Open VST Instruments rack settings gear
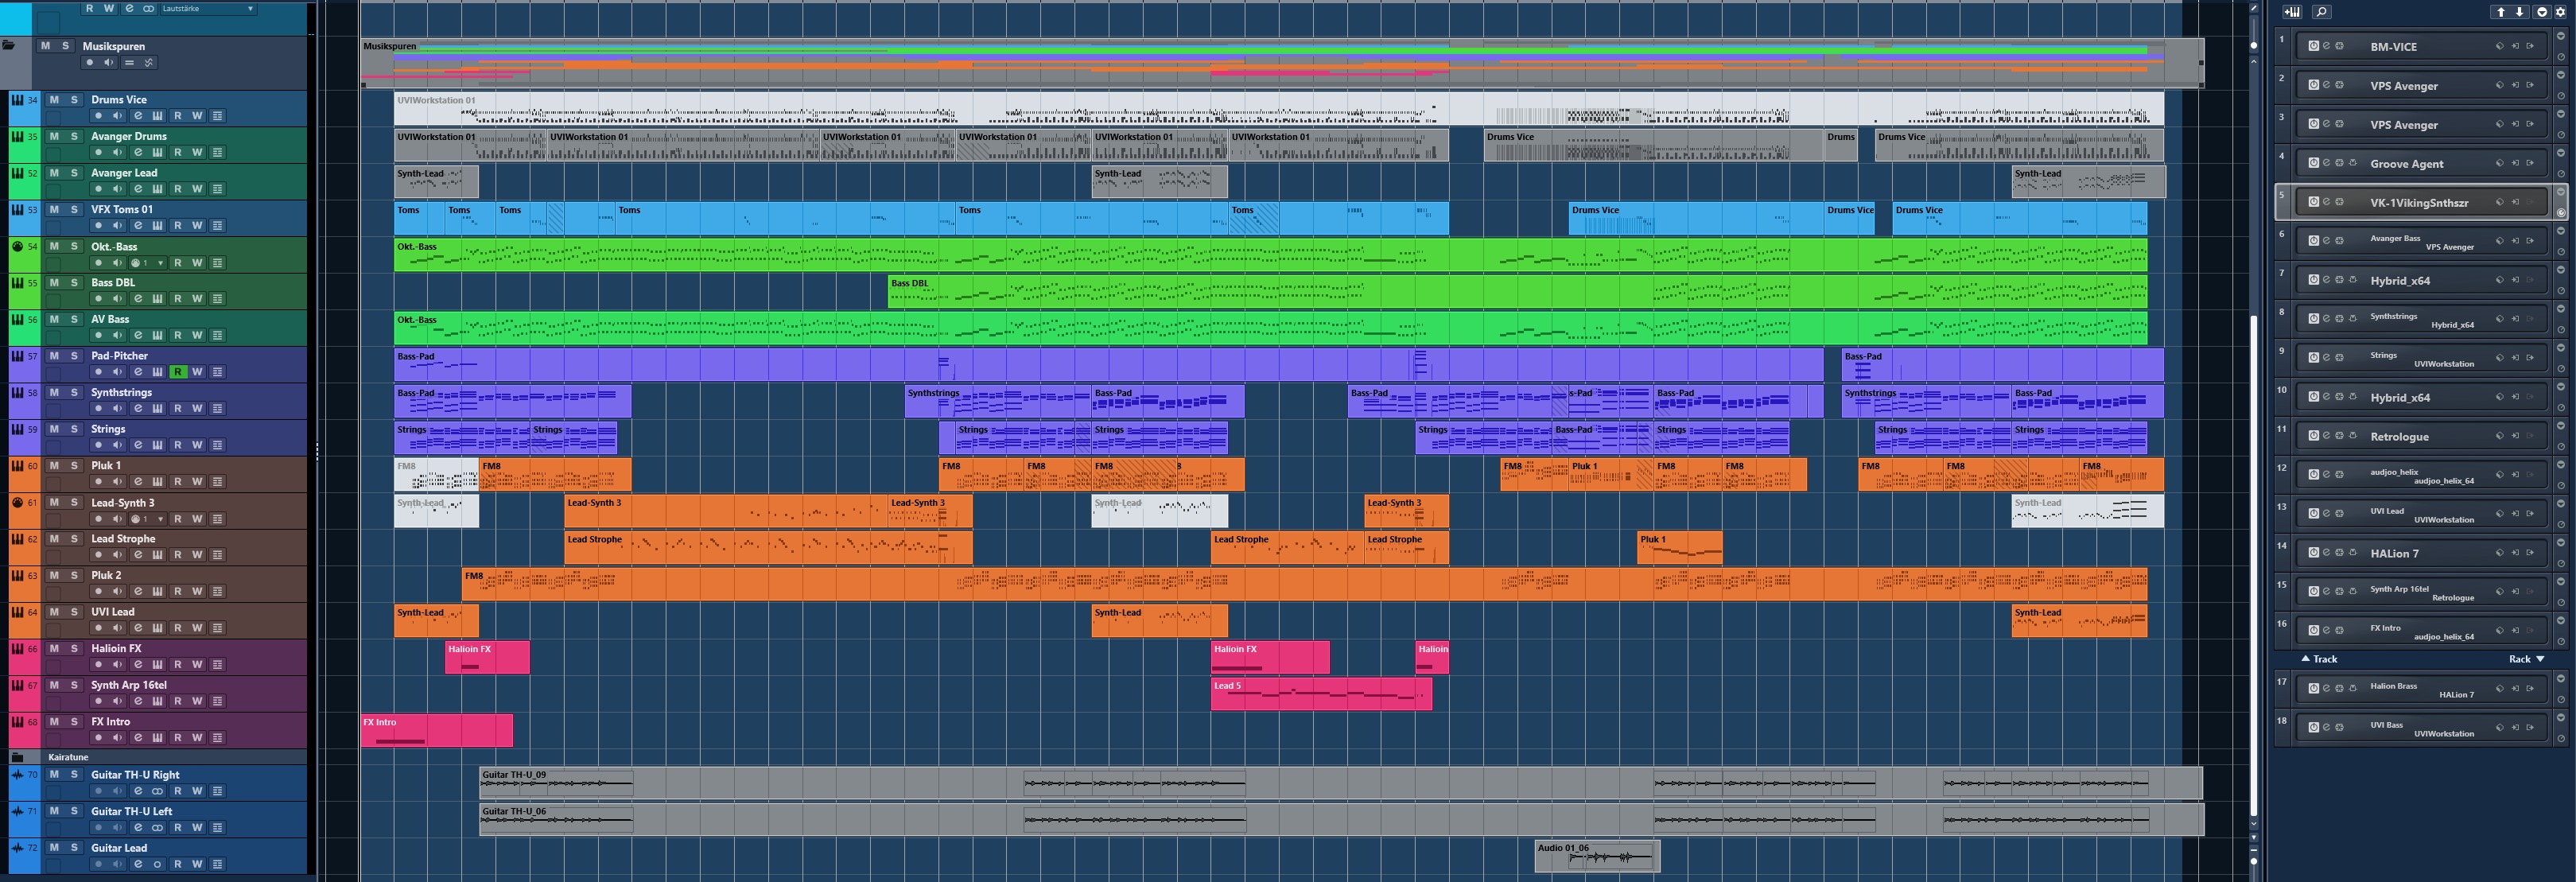Viewport: 2576px width, 882px height. coord(2561,12)
